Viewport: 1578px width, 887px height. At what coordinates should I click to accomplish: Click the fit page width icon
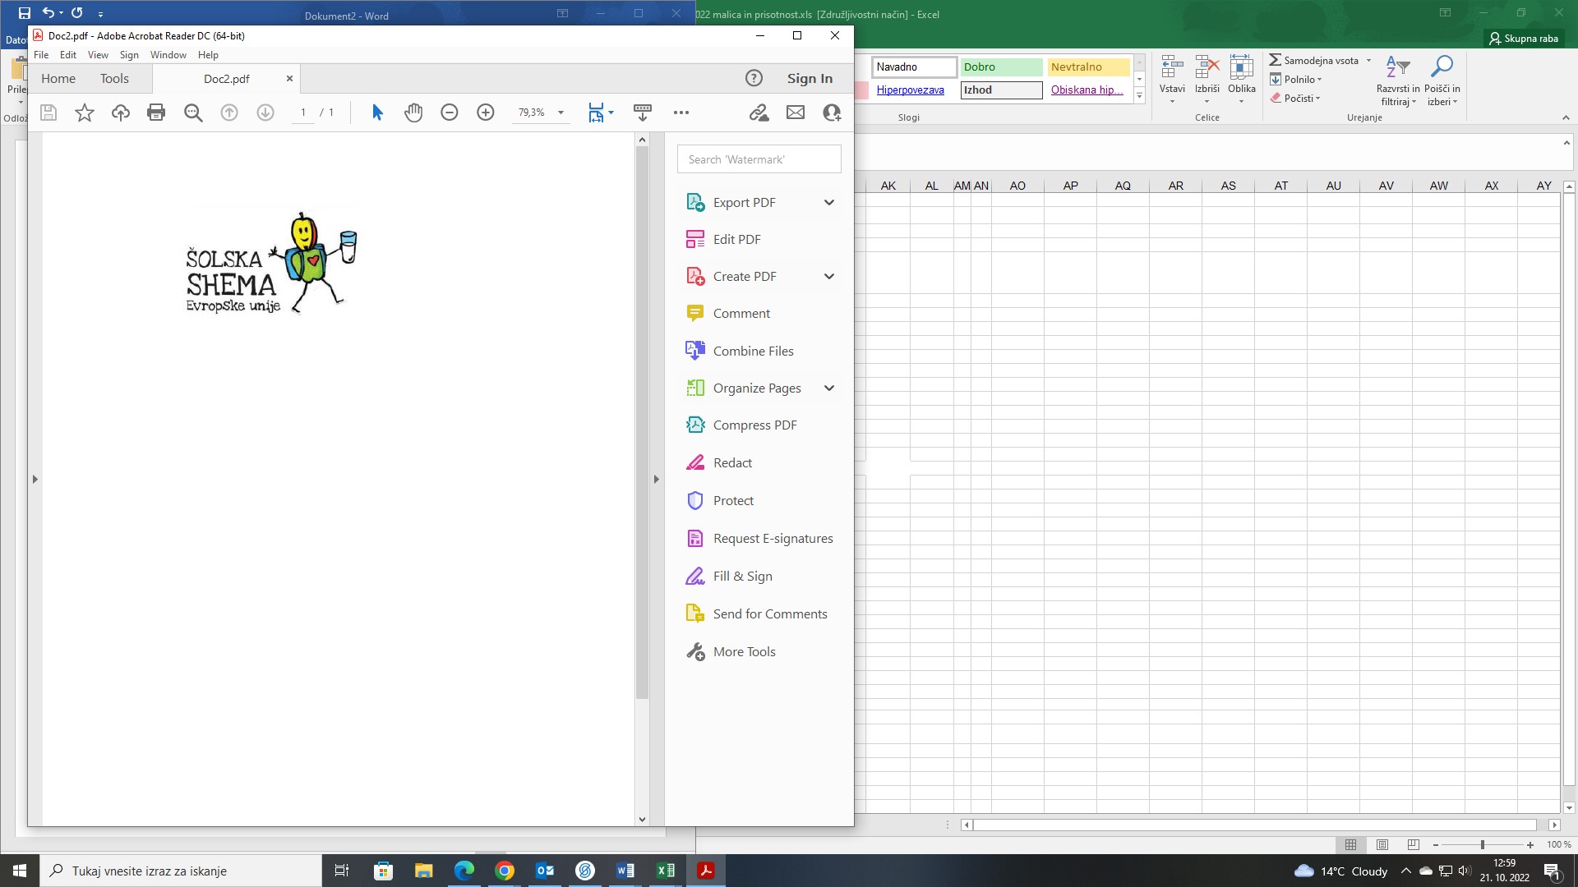[x=596, y=113]
